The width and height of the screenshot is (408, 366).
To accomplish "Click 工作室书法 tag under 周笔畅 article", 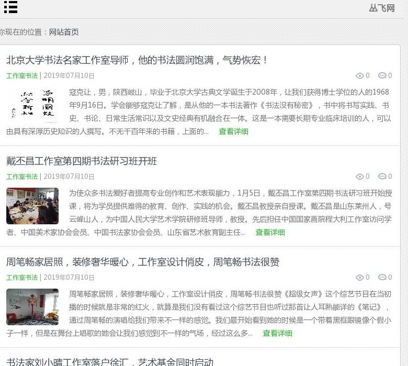I will click(22, 278).
